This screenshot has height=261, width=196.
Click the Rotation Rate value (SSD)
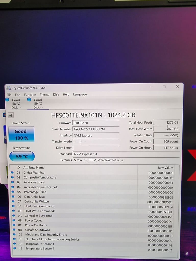point(167,135)
